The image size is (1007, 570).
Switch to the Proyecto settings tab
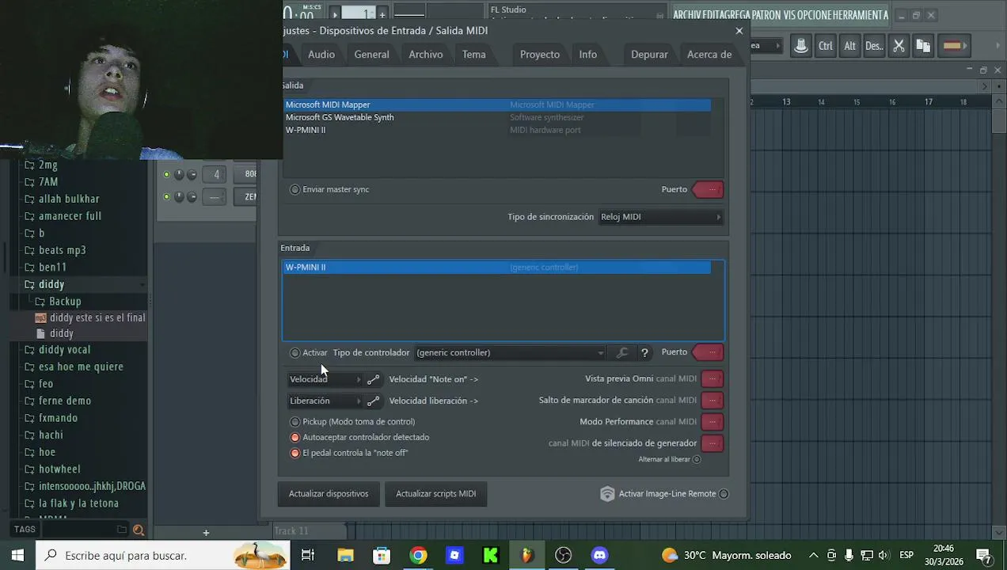point(540,55)
